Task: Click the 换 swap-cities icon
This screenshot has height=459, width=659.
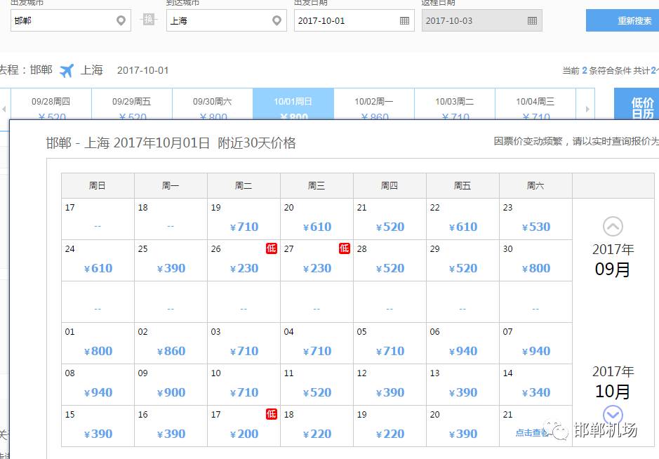Action: point(148,20)
